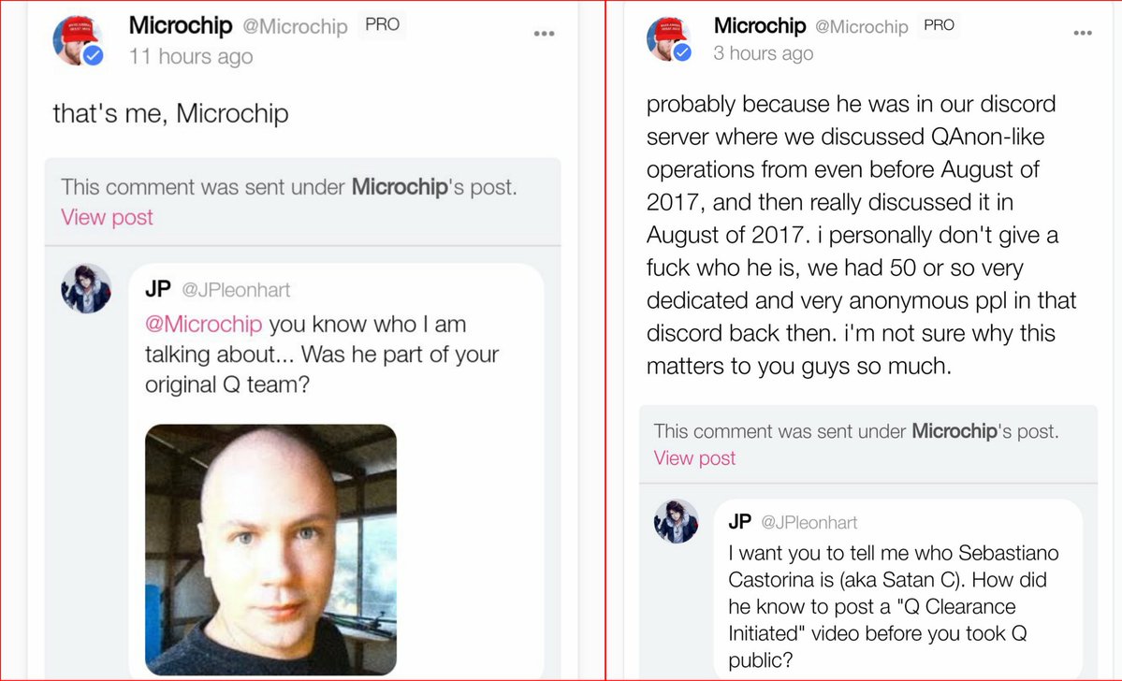The width and height of the screenshot is (1122, 681).
Task: Open "View post" under "that's me, Microchip"
Action: coord(107,217)
